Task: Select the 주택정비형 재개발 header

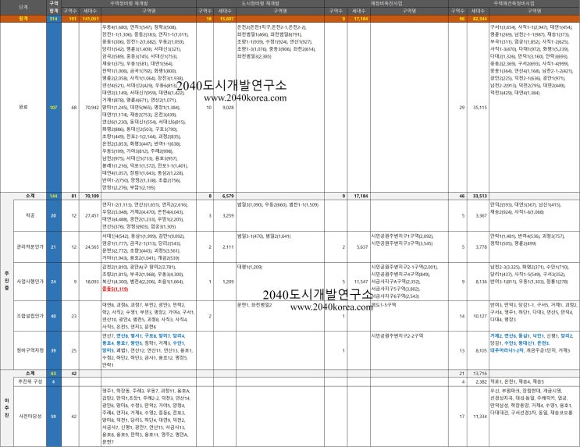Action: [129, 3]
